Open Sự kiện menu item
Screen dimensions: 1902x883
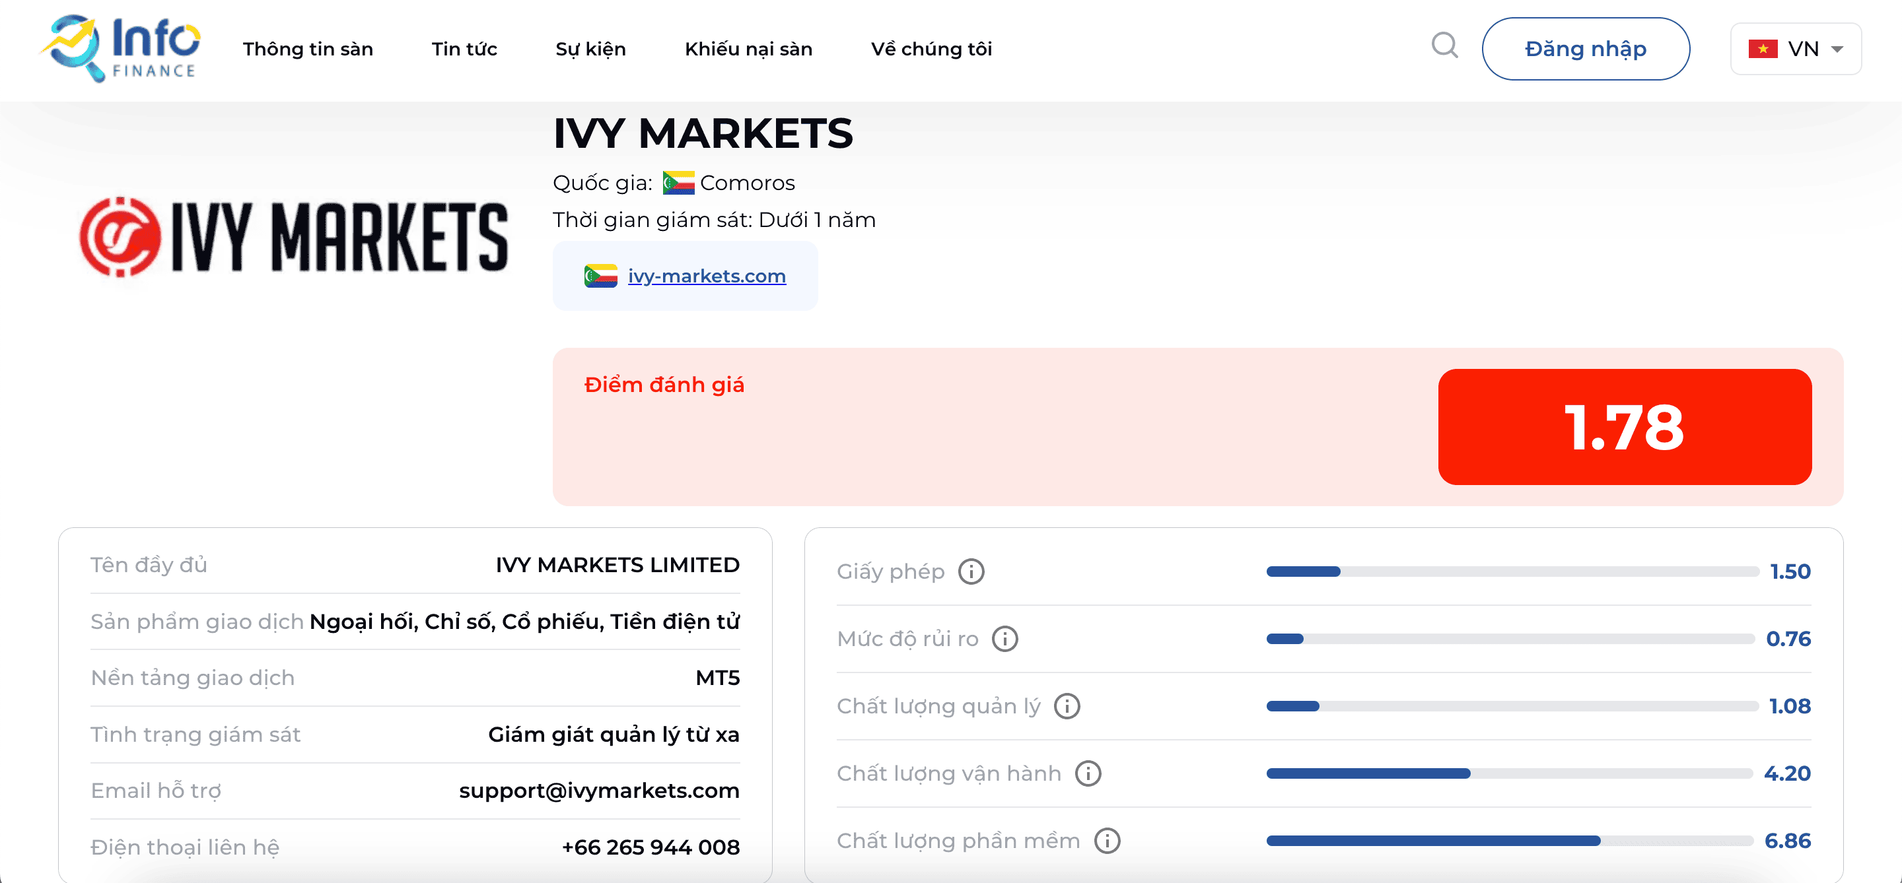590,49
